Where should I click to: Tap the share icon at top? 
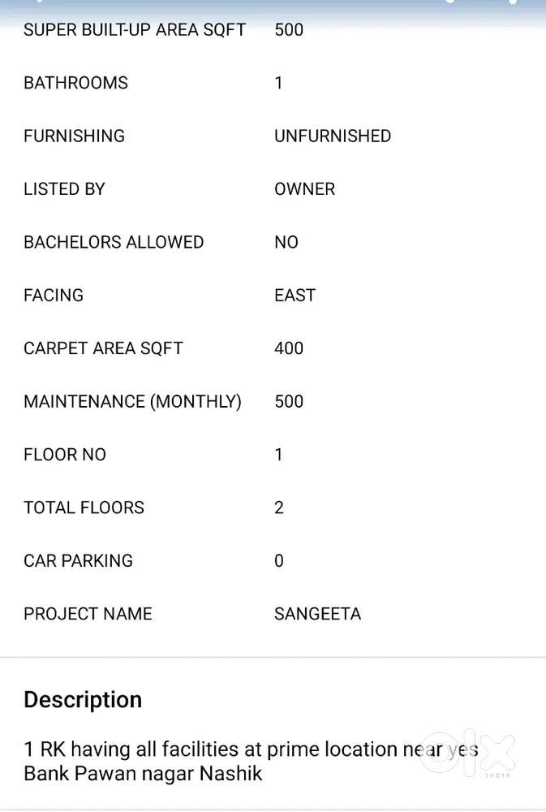click(450, 3)
